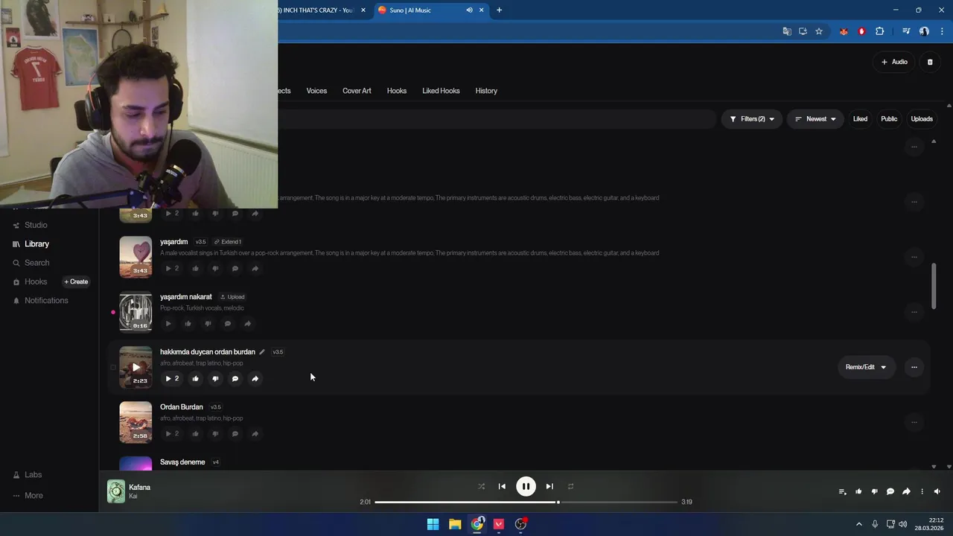The height and width of the screenshot is (536, 953).
Task: Toggle shuffle in the player bar
Action: 481,486
